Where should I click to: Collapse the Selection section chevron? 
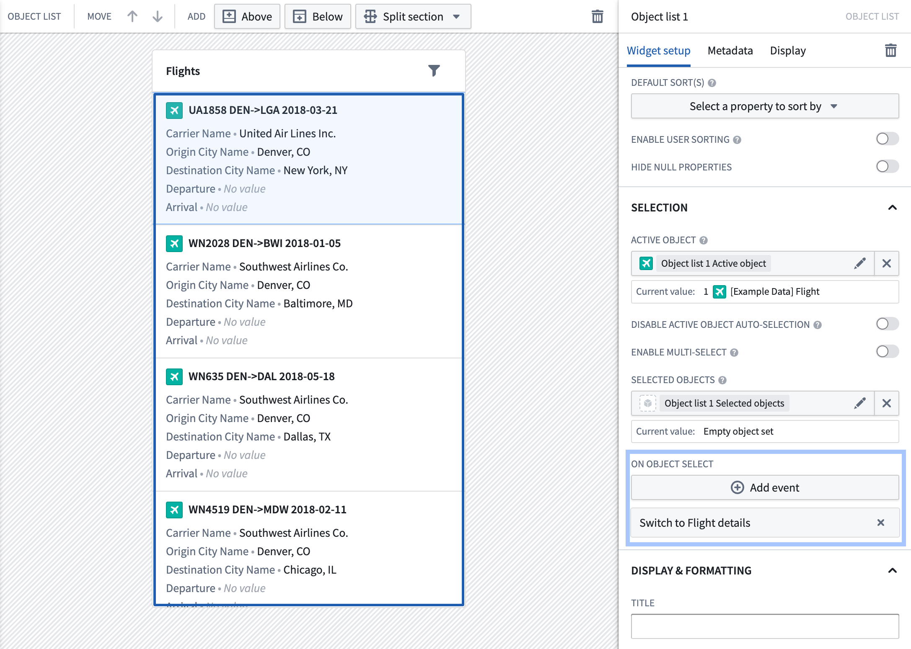click(x=892, y=207)
